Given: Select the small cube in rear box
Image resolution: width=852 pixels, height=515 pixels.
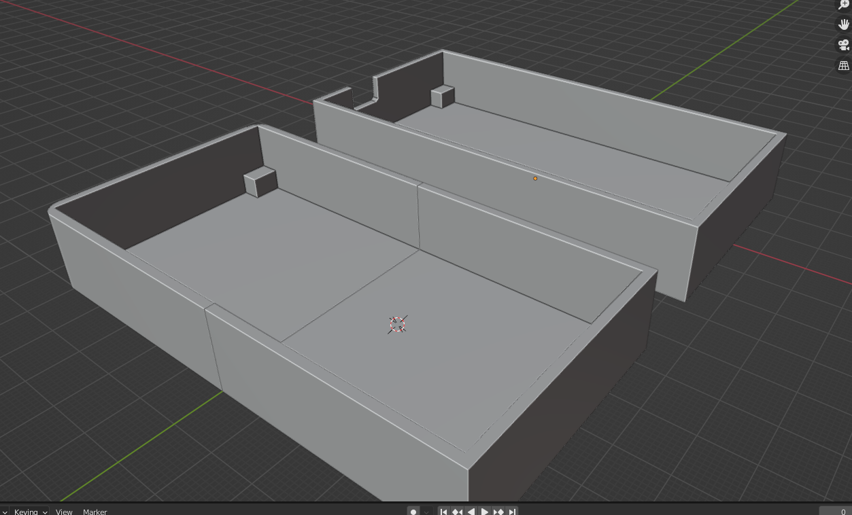Looking at the screenshot, I should [x=443, y=96].
